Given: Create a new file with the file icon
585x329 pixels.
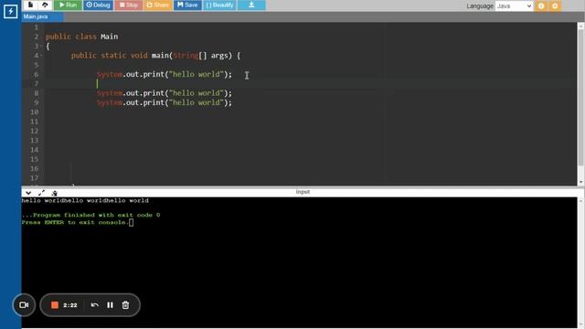Looking at the screenshot, I should (30, 5).
